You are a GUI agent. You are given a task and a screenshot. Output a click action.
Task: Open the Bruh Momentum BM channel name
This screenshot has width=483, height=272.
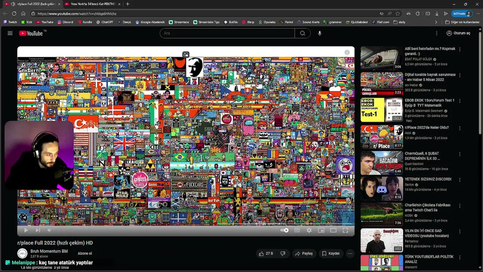click(x=49, y=251)
